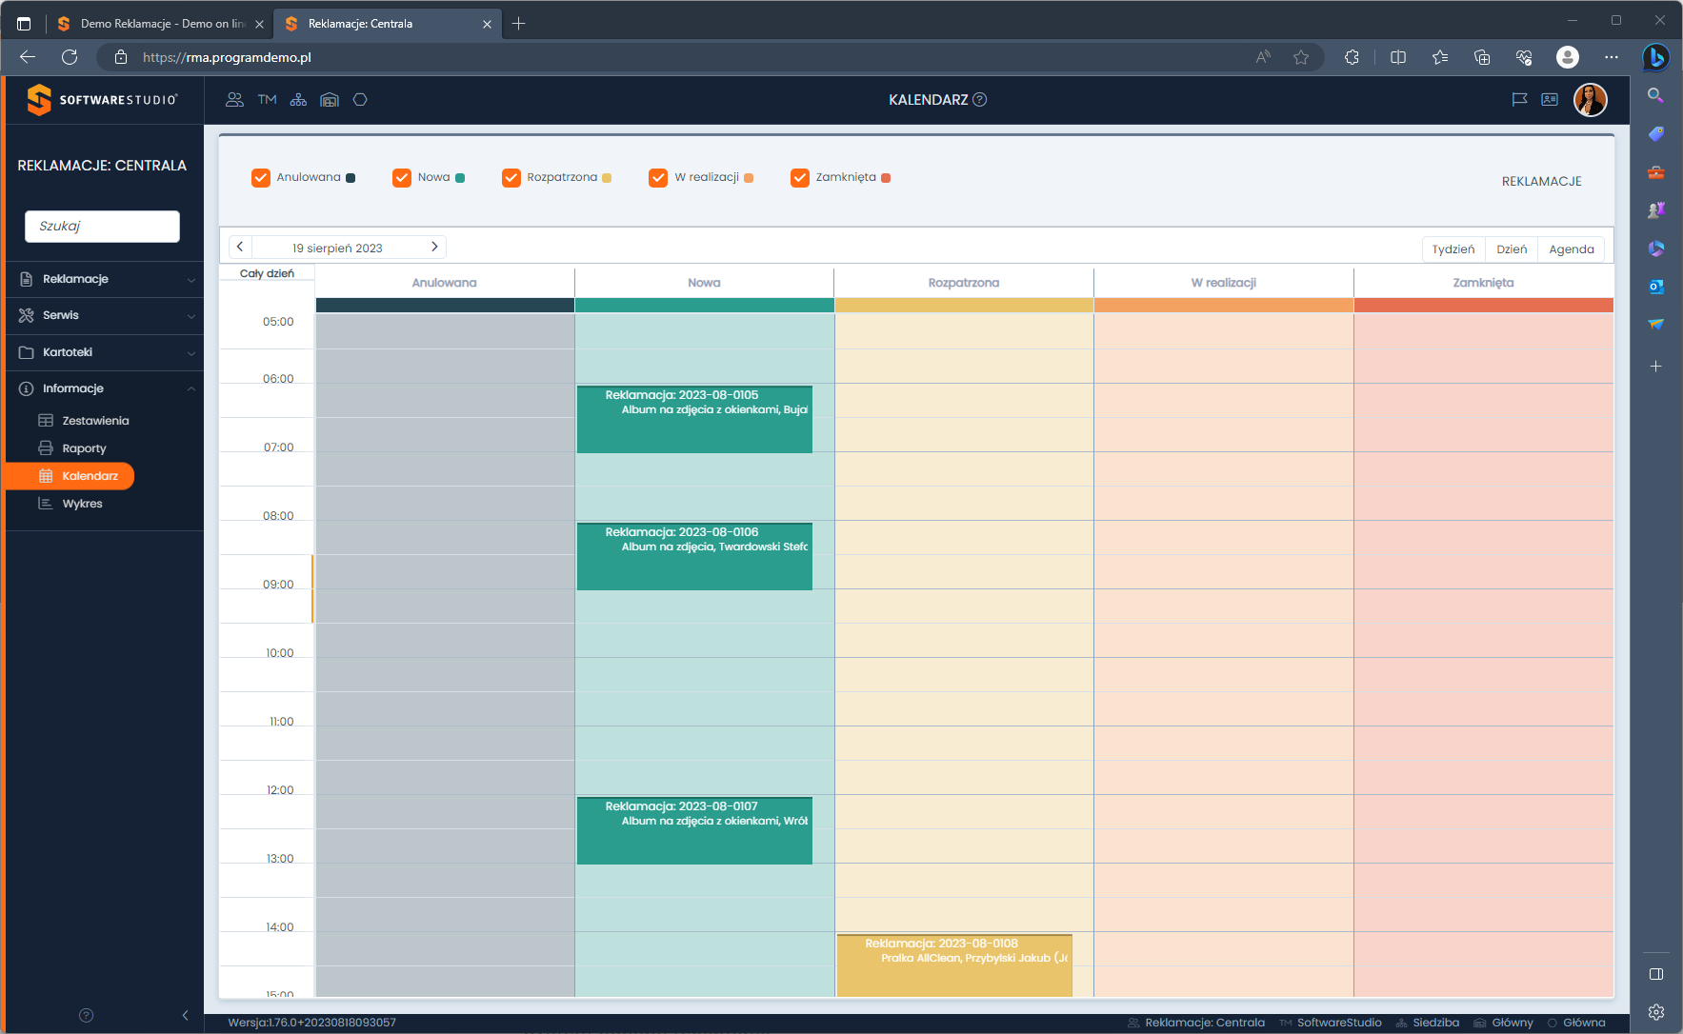This screenshot has height=1034, width=1683.
Task: Switch to Tydzień calendar view
Action: point(1453,249)
